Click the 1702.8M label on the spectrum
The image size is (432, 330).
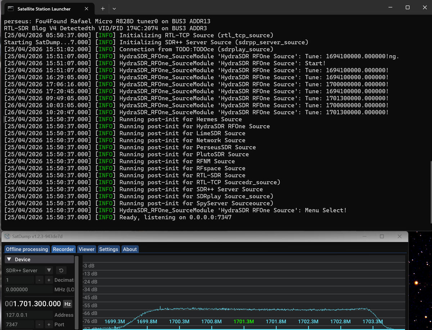point(340,321)
